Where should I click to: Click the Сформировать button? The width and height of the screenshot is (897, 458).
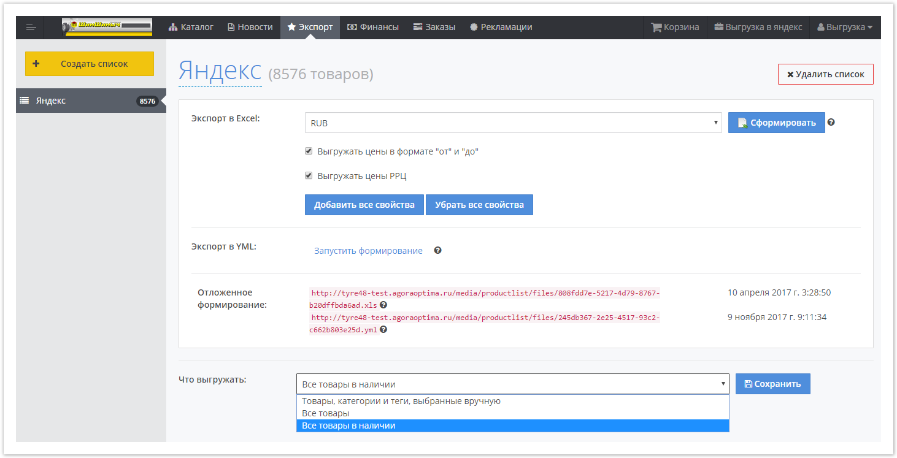coord(776,123)
